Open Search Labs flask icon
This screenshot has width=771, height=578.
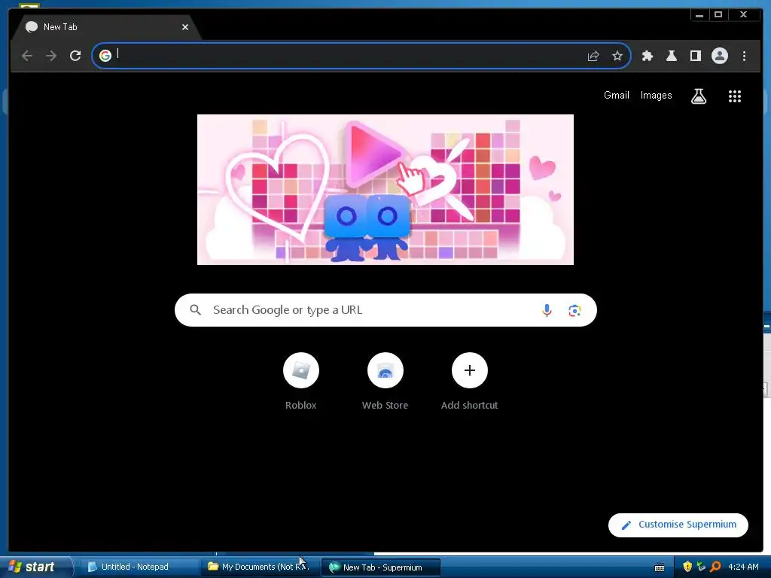pos(699,96)
